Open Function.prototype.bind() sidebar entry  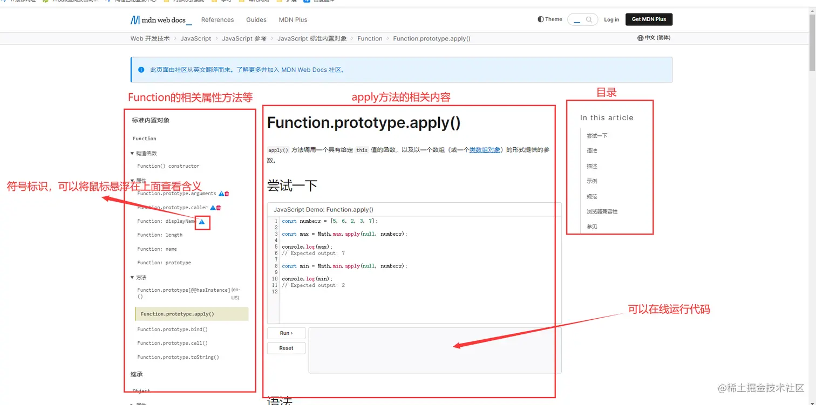[x=173, y=330]
